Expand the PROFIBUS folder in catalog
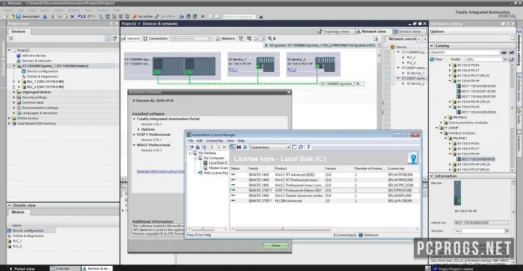The height and width of the screenshot is (271, 523). pos(445,118)
